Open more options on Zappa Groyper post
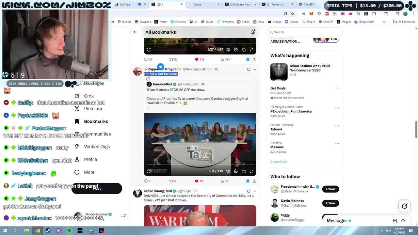 coord(254,69)
